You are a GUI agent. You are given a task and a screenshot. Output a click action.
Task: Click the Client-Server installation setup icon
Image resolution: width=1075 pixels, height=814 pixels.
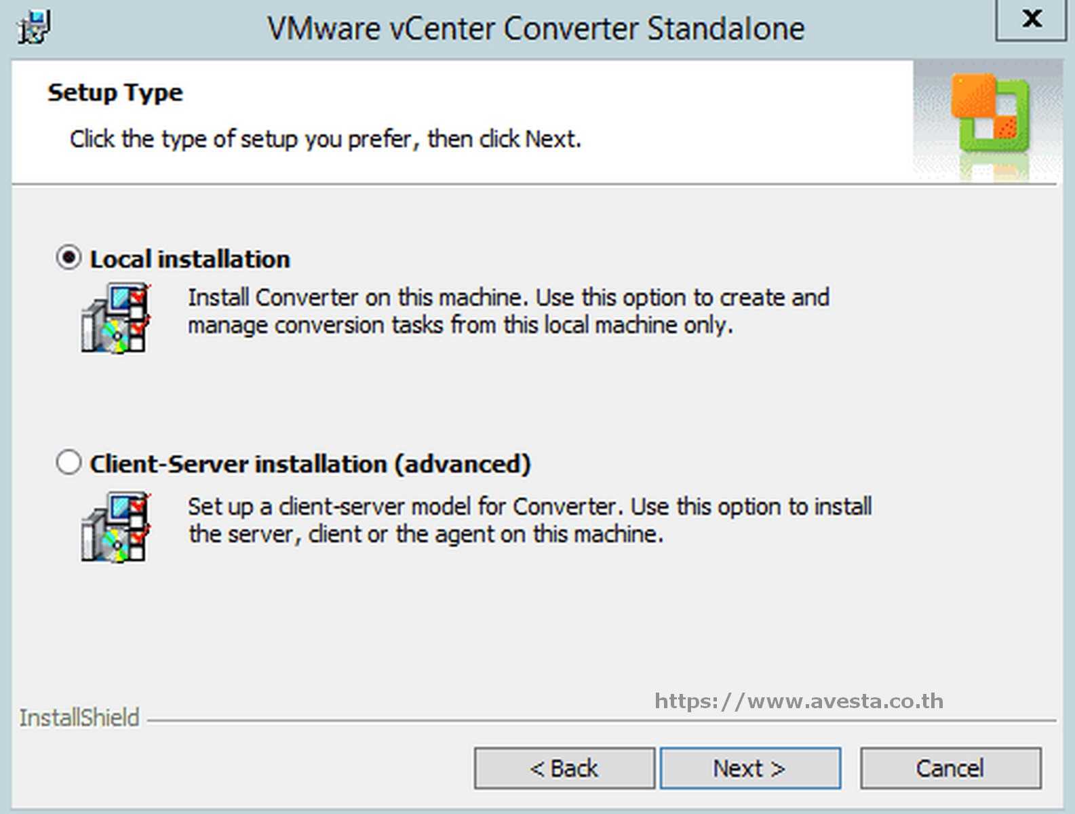[115, 527]
